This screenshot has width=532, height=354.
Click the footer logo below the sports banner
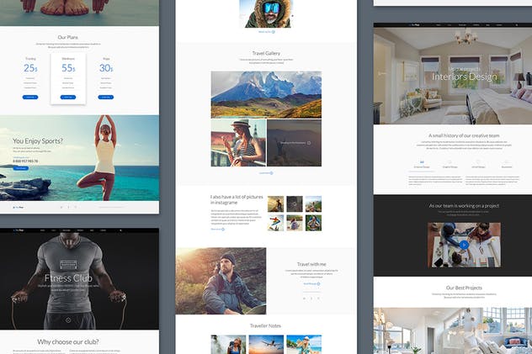18,207
